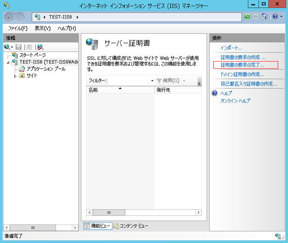Click the server icon in the address bar
The height and width of the screenshot is (243, 288).
37,17
